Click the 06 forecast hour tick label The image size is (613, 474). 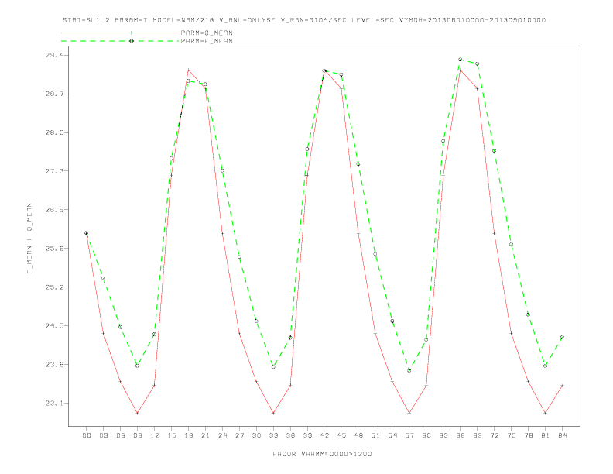pos(121,435)
